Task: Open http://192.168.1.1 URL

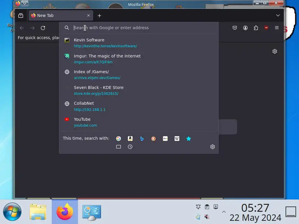Action: [x=90, y=110]
